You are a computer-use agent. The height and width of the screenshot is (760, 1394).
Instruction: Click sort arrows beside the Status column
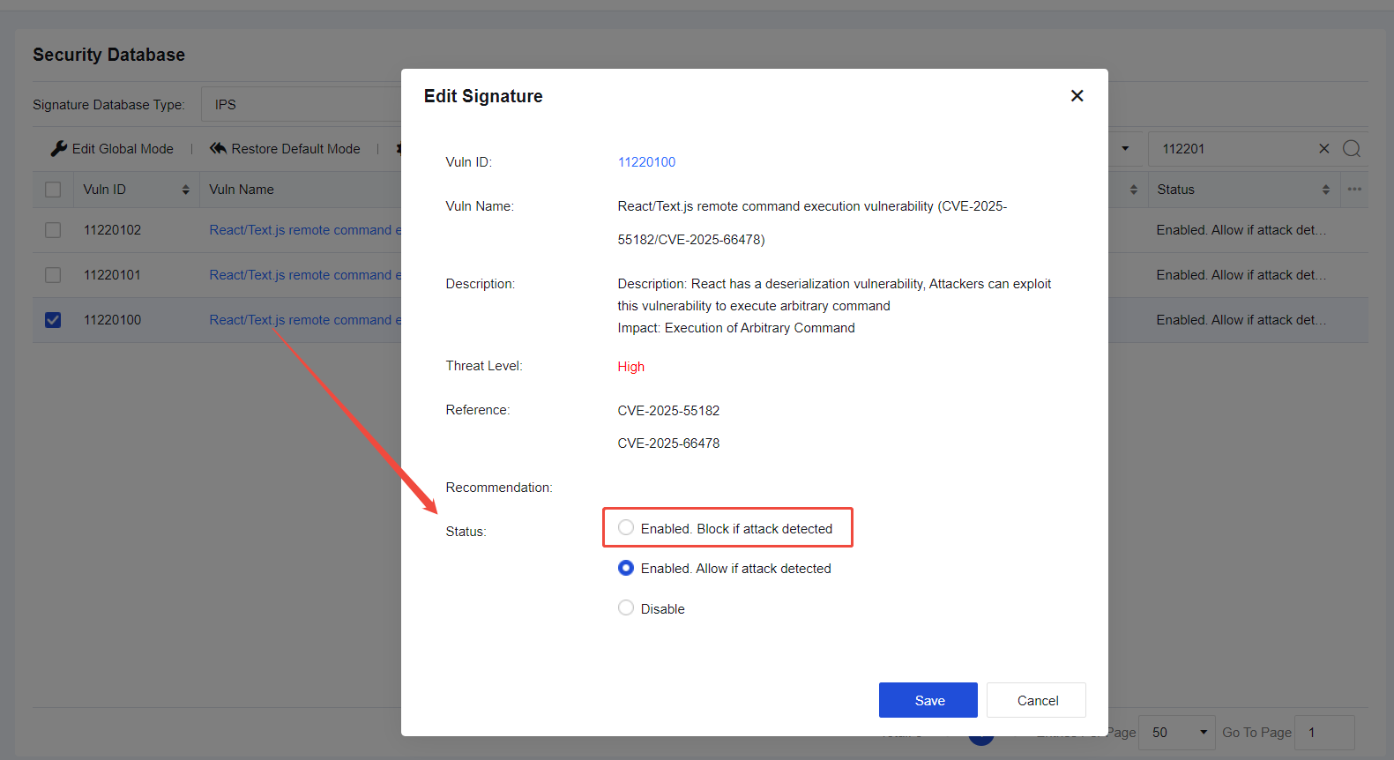[x=1325, y=190]
